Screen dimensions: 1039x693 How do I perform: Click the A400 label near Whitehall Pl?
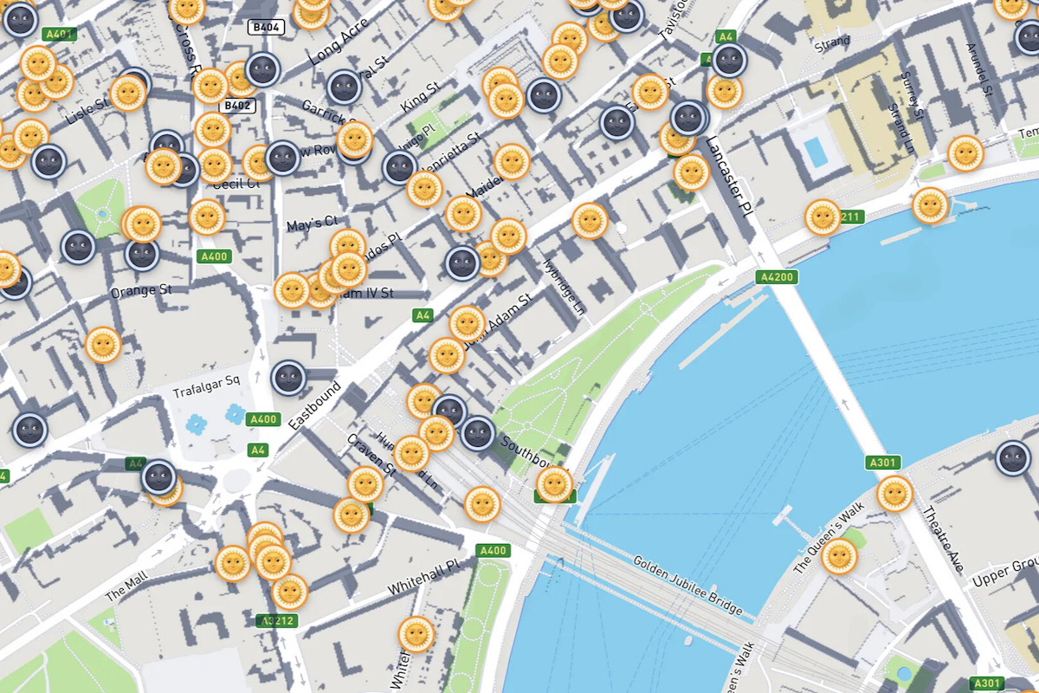click(x=493, y=550)
